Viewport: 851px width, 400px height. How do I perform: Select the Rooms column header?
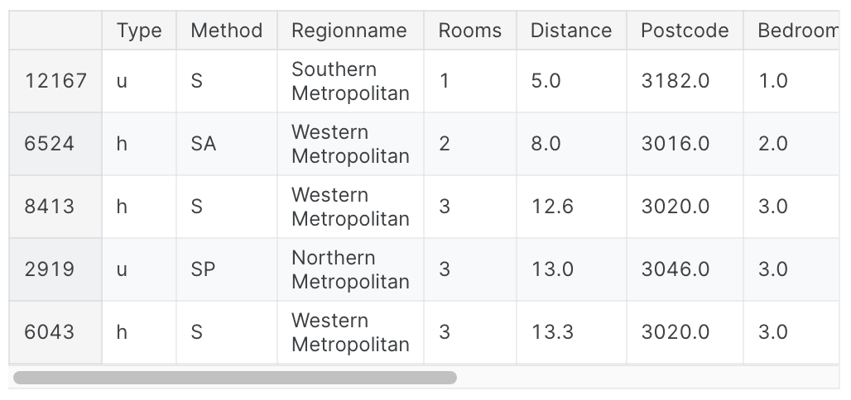click(x=470, y=31)
